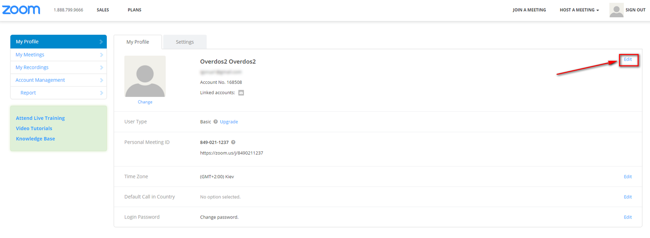
Task: Select the My Profile tab
Action: pyautogui.click(x=138, y=42)
